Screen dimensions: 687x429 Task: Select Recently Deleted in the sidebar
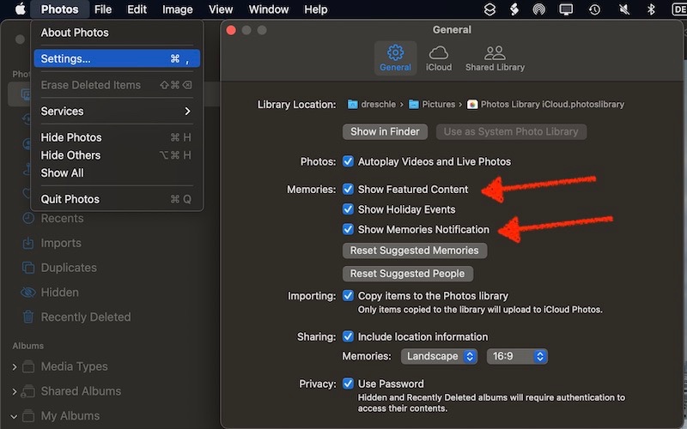[x=85, y=317]
